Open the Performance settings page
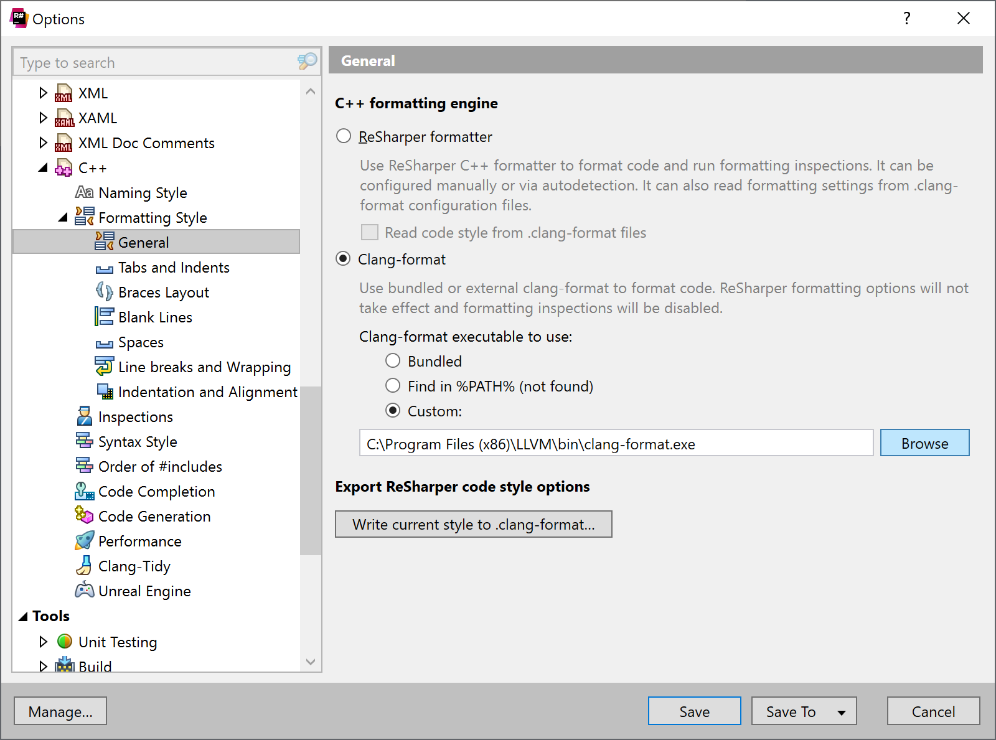 [139, 541]
